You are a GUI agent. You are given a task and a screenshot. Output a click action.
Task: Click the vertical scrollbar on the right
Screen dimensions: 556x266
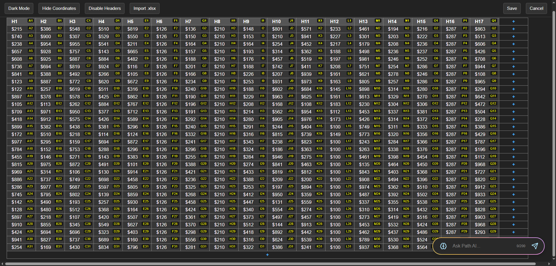click(x=554, y=133)
